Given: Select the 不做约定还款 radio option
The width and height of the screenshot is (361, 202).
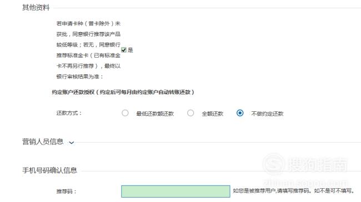Looking at the screenshot, I should click(x=240, y=113).
